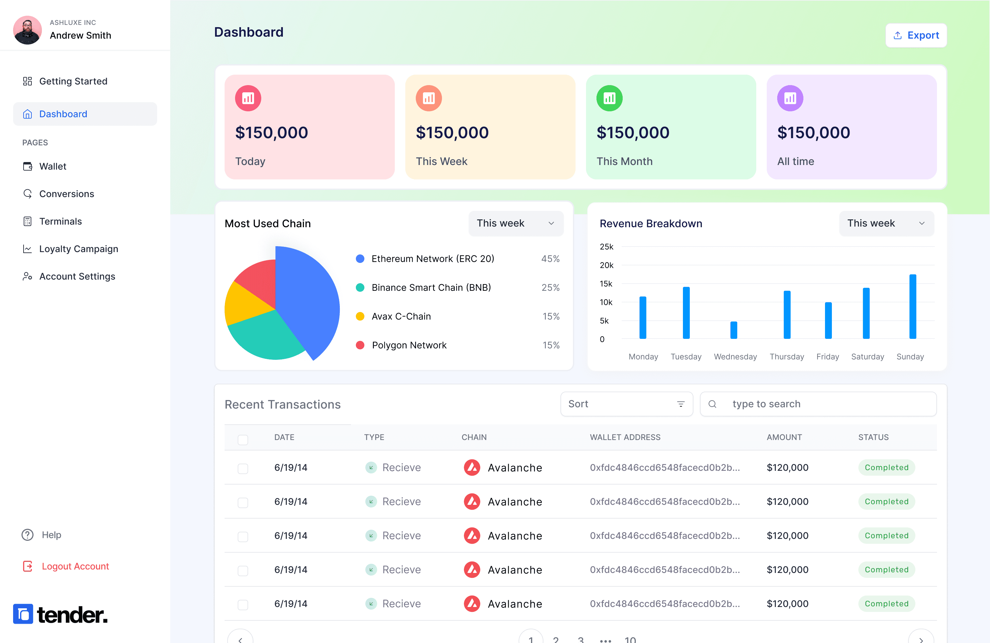The image size is (990, 643).
Task: Open the Loyalty Campaign page
Action: click(79, 249)
